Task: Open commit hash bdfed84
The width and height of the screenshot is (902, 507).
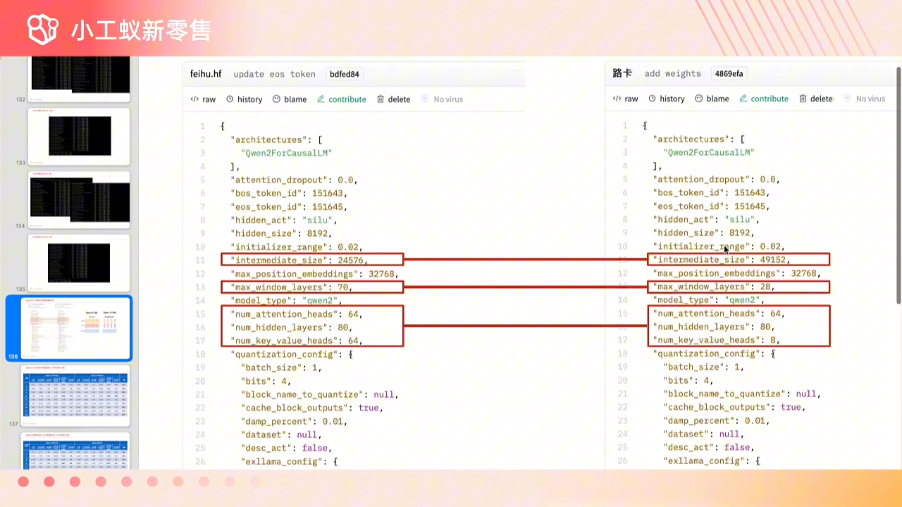Action: [x=344, y=74]
